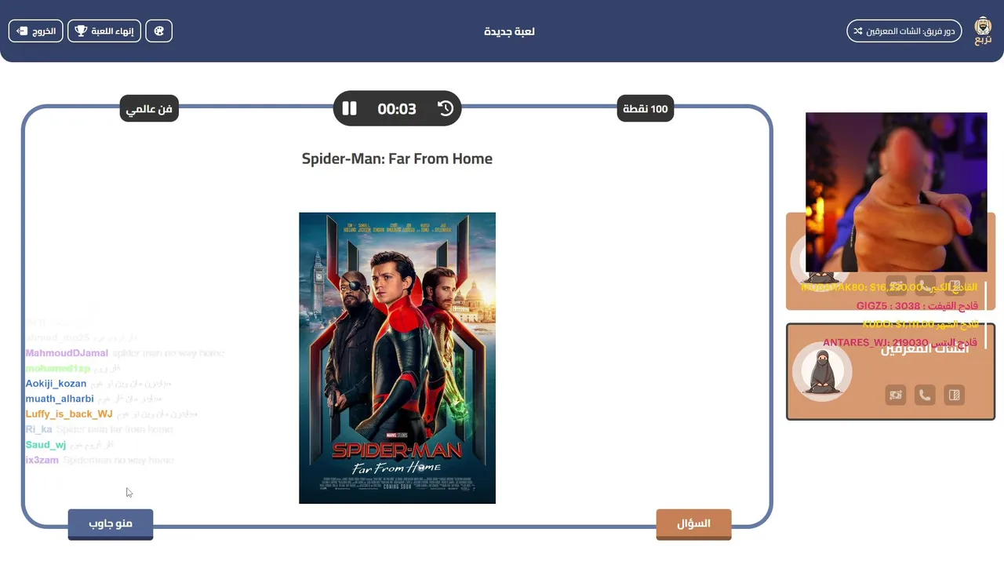Viewport: 1004px width, 565px height.
Task: Click the فن عالمي category badge
Action: [x=149, y=108]
